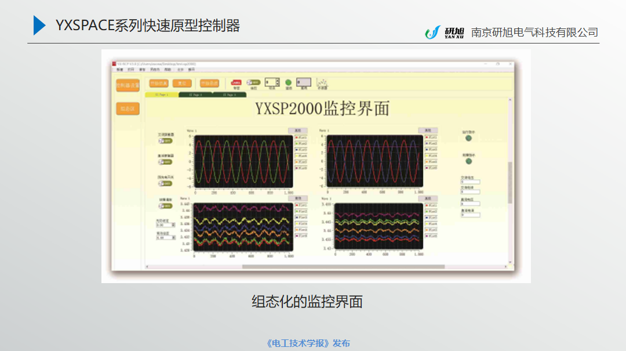Click the 《电工技术学报》发布 footer link

click(308, 343)
